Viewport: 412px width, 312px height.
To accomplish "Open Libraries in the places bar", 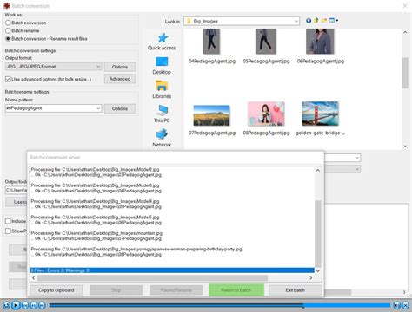I will [x=162, y=90].
